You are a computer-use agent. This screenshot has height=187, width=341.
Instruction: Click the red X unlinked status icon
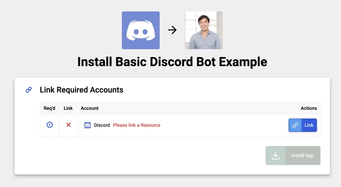point(69,125)
